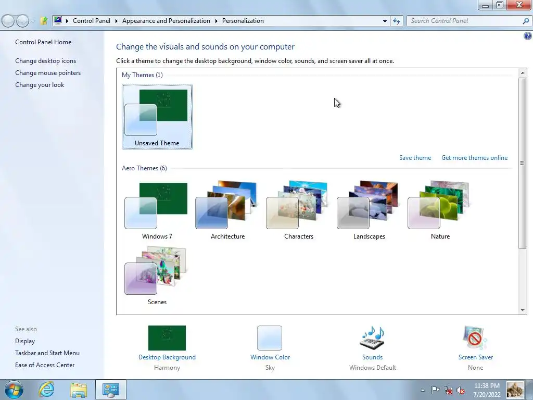Open the Windows Start button
This screenshot has width=533, height=400.
tap(14, 390)
